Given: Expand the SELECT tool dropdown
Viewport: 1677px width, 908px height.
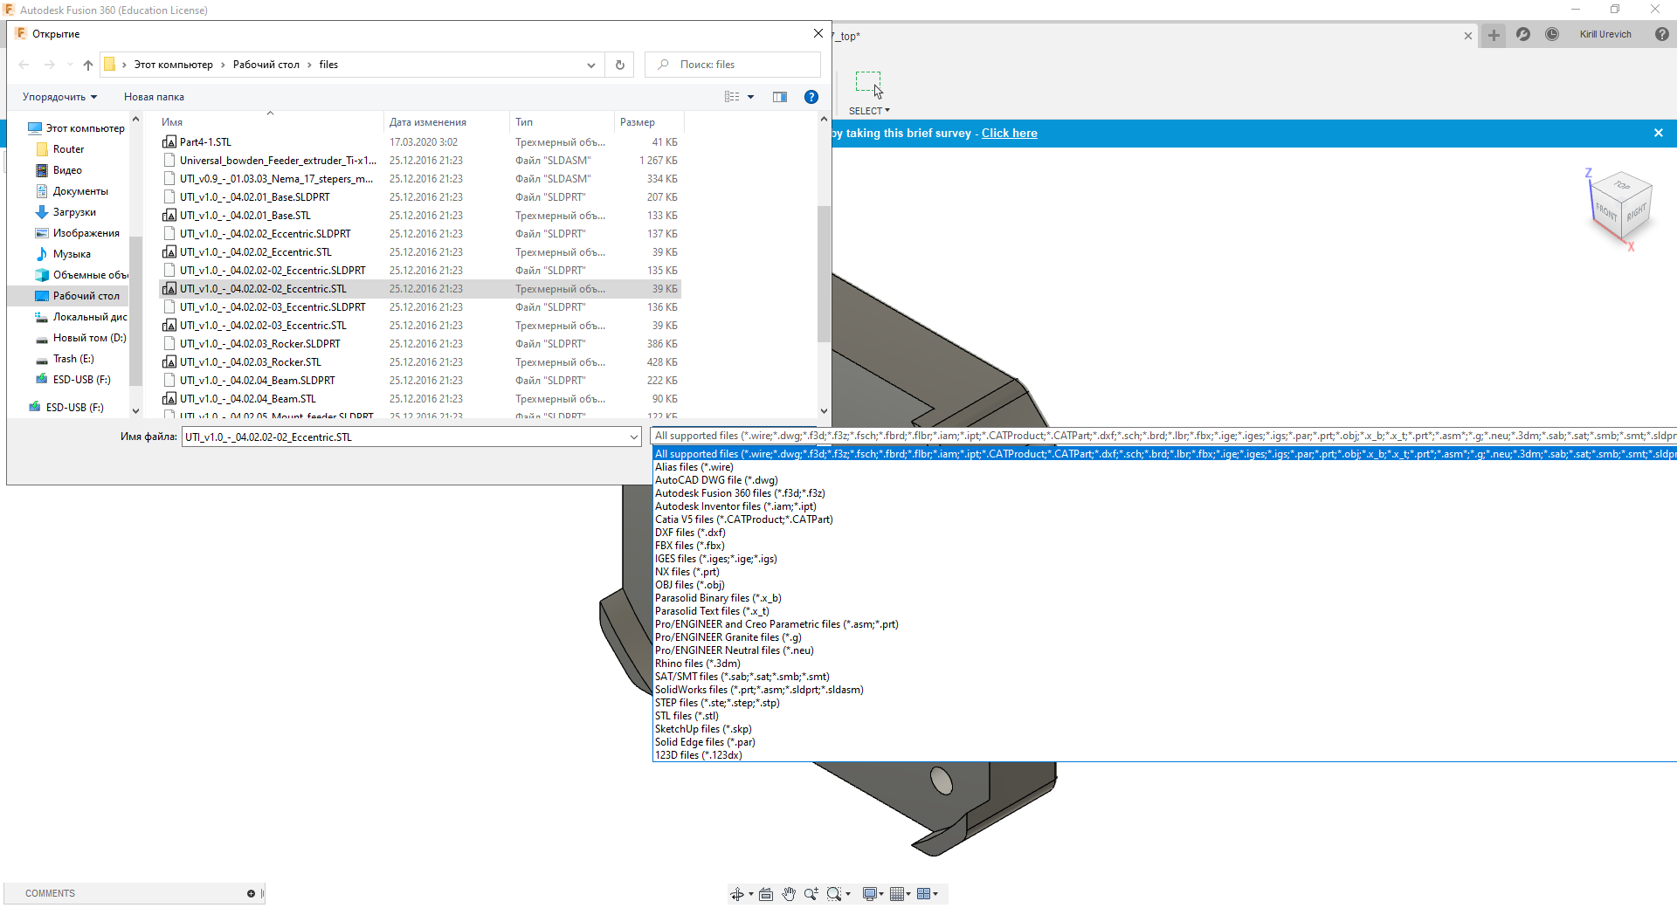Looking at the screenshot, I should (x=869, y=111).
